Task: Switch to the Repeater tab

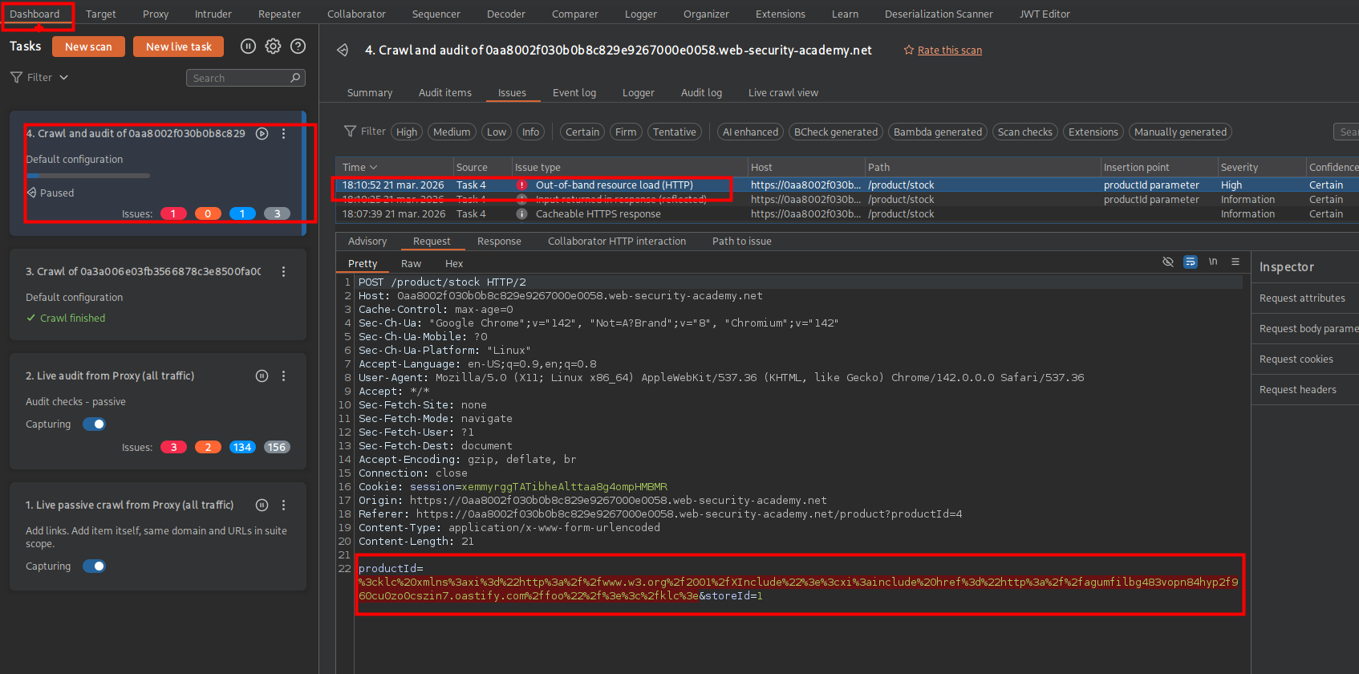Action: [x=279, y=14]
